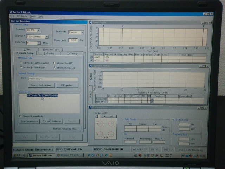This screenshot has width=225, height=169.
Task: Select Ad Hoc (MT8860x joins) radio button
Action: pyautogui.click(x=21, y=67)
